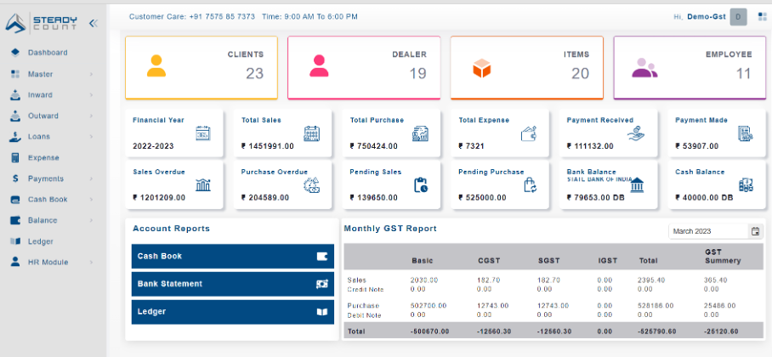
Task: Expand the Master menu in sidebar
Action: point(91,74)
